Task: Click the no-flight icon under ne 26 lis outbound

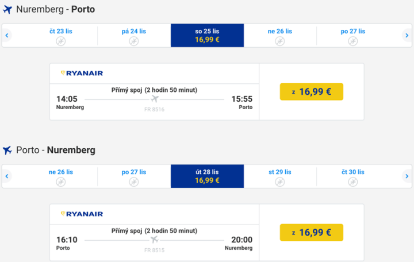Action: [x=280, y=41]
